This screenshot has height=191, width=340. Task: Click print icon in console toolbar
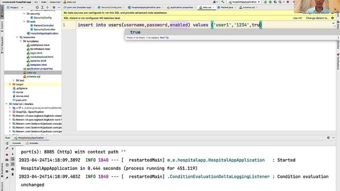point(13,169)
